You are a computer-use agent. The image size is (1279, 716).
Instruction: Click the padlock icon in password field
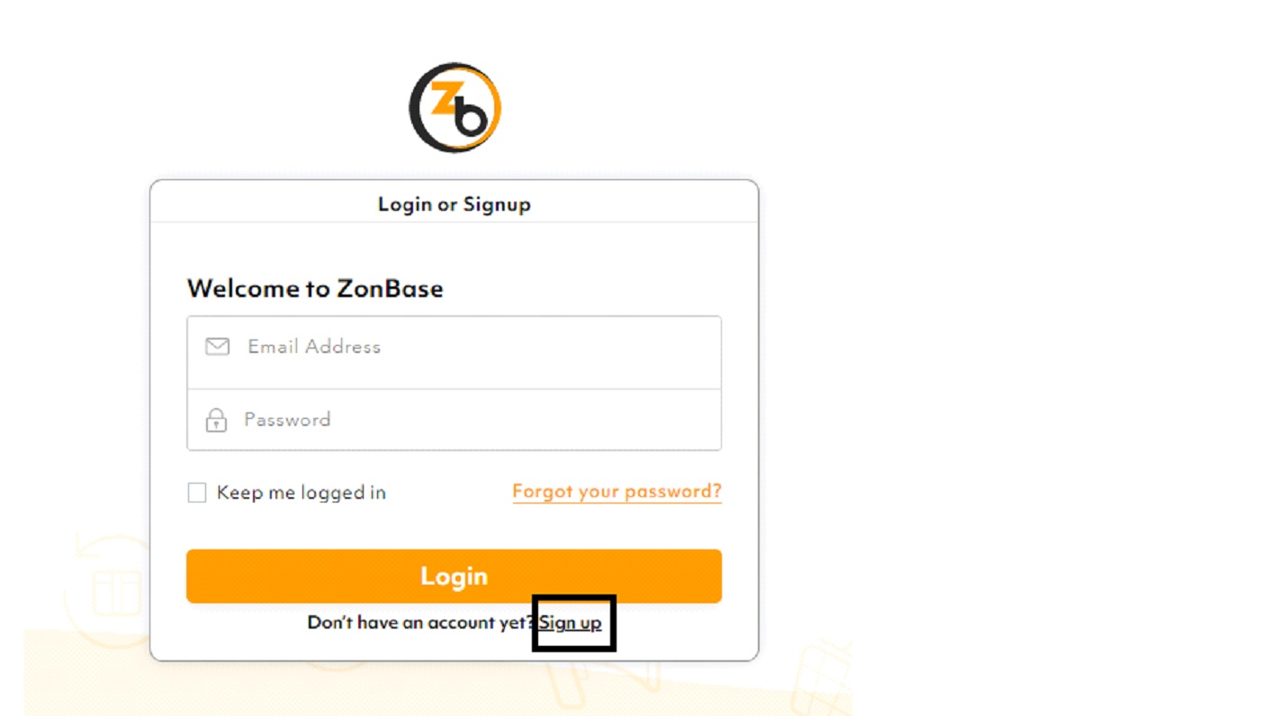[216, 420]
